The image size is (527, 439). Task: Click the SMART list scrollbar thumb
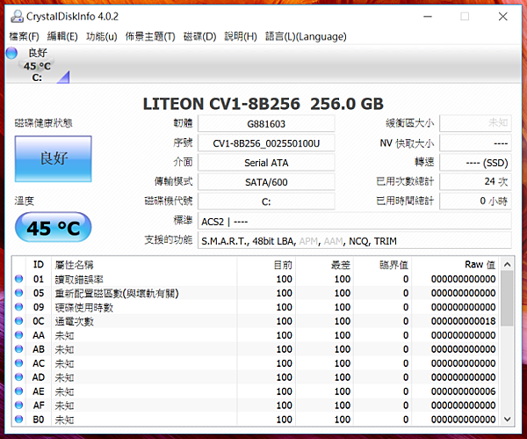pyautogui.click(x=507, y=298)
